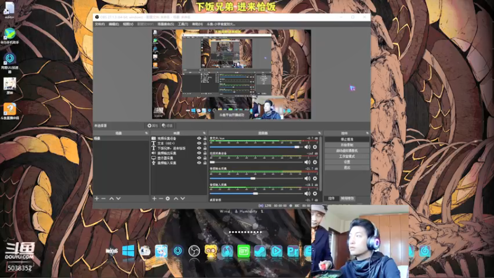Click the 退出 button
Viewport: 494px width, 278px height.
347,167
